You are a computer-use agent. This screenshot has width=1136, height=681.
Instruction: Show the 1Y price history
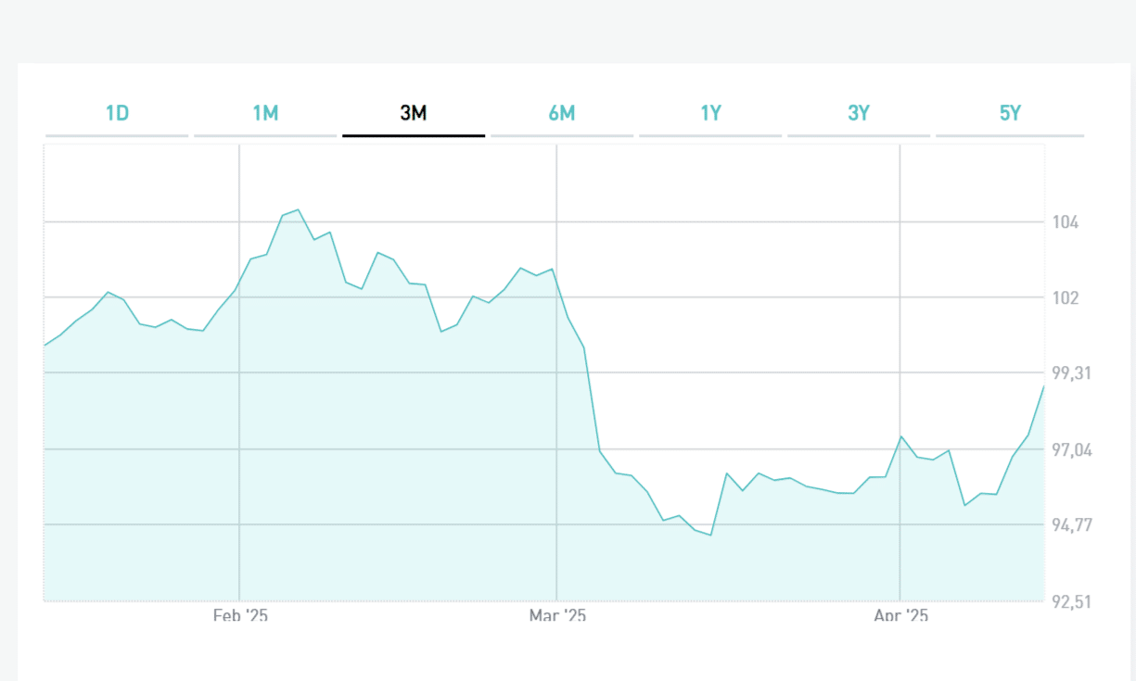pos(710,114)
